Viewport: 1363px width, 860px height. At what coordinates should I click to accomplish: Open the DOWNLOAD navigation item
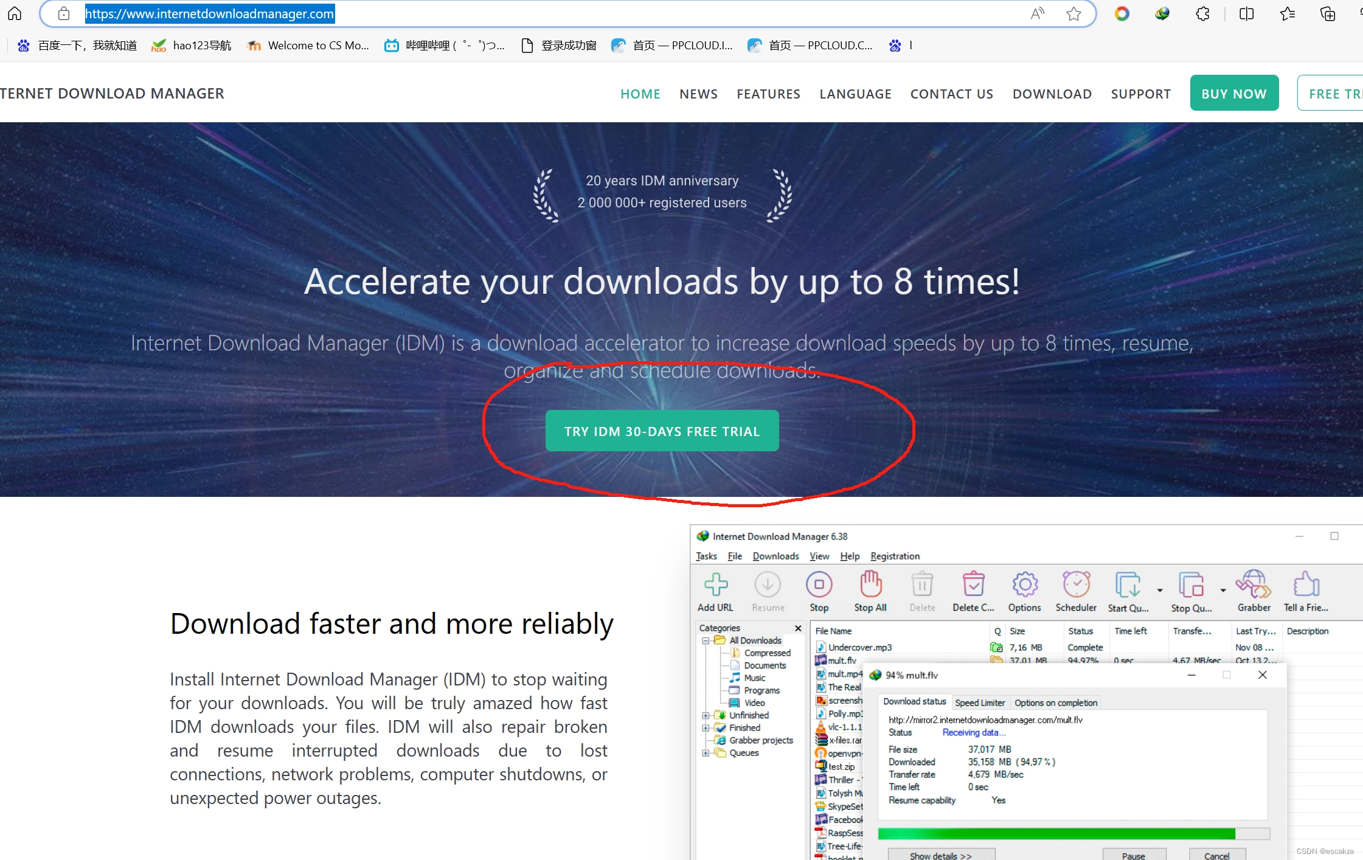pos(1052,94)
